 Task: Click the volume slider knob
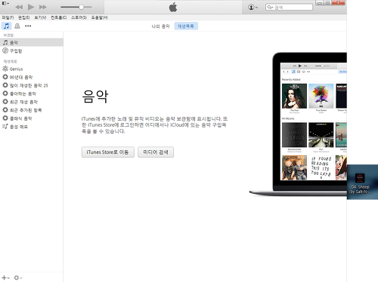click(x=81, y=7)
